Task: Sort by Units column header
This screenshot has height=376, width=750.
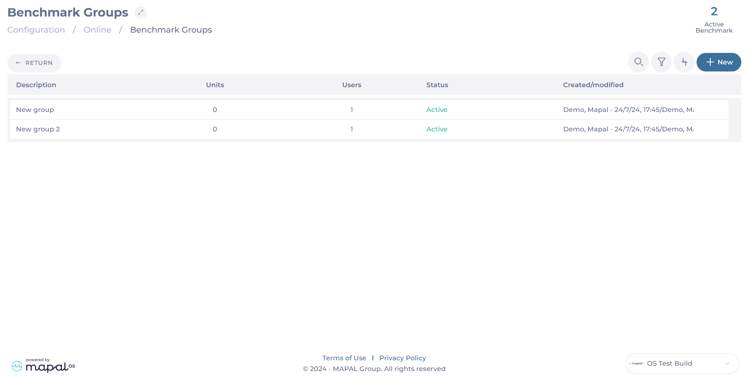Action: click(x=215, y=85)
